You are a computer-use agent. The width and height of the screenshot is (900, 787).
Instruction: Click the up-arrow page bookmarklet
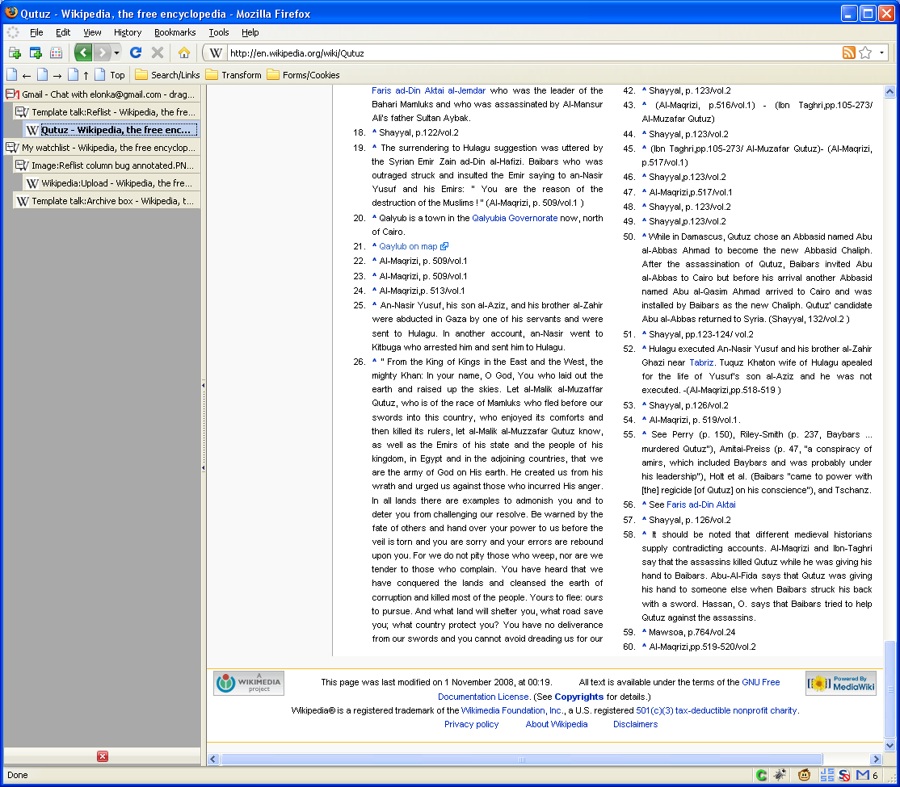click(x=78, y=74)
